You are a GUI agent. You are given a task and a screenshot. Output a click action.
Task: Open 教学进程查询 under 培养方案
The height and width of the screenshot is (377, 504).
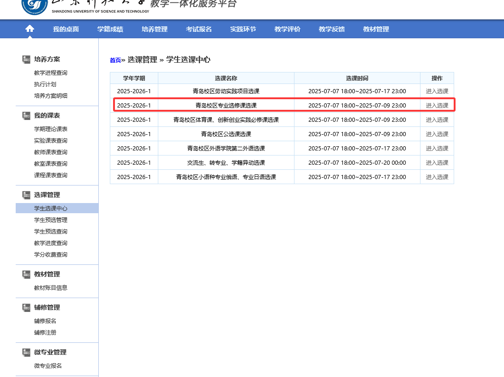(x=51, y=73)
